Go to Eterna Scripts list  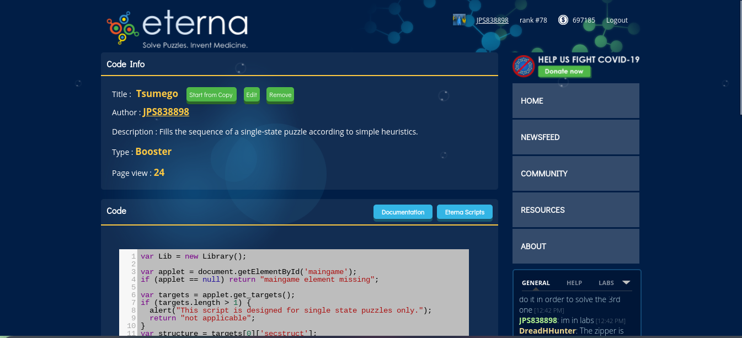coord(465,212)
